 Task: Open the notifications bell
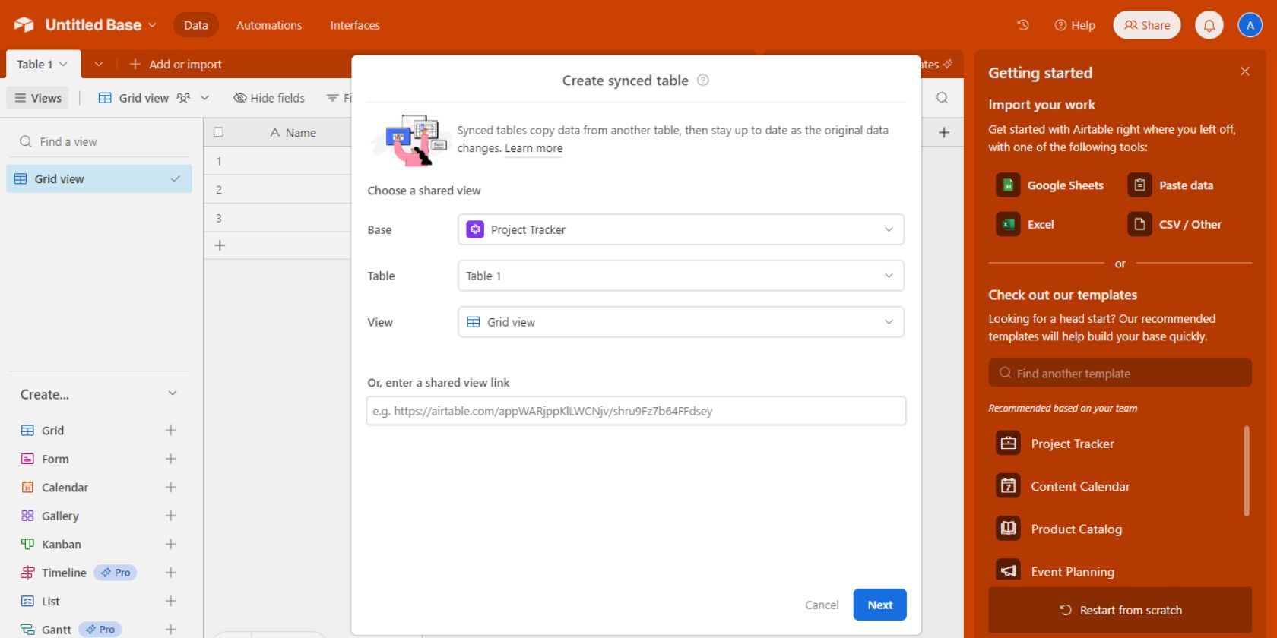pyautogui.click(x=1209, y=25)
